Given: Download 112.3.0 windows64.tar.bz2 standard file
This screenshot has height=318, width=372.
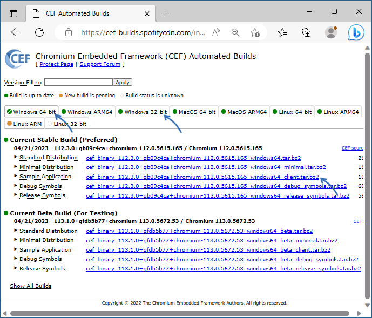Looking at the screenshot, I should pyautogui.click(x=193, y=158).
